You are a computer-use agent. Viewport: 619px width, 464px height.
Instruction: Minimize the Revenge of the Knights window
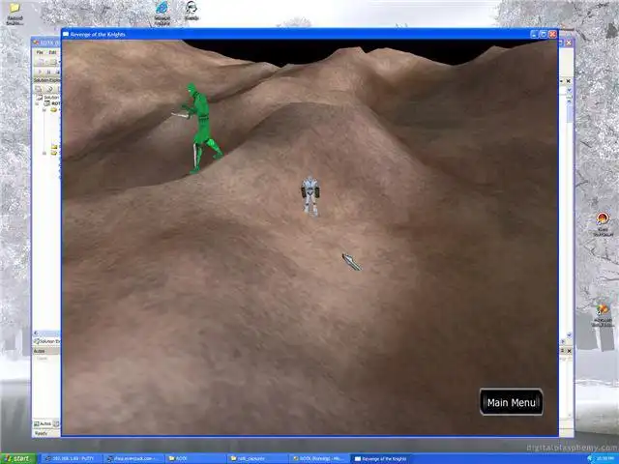click(x=534, y=35)
